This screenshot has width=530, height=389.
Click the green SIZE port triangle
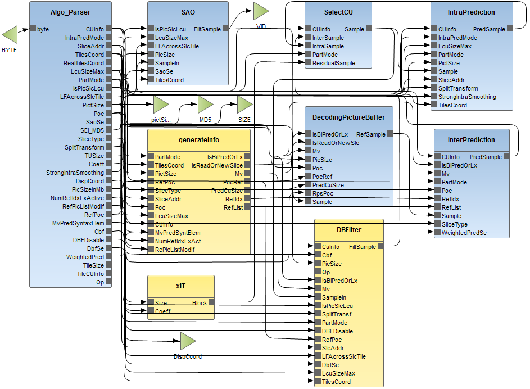tap(244, 104)
